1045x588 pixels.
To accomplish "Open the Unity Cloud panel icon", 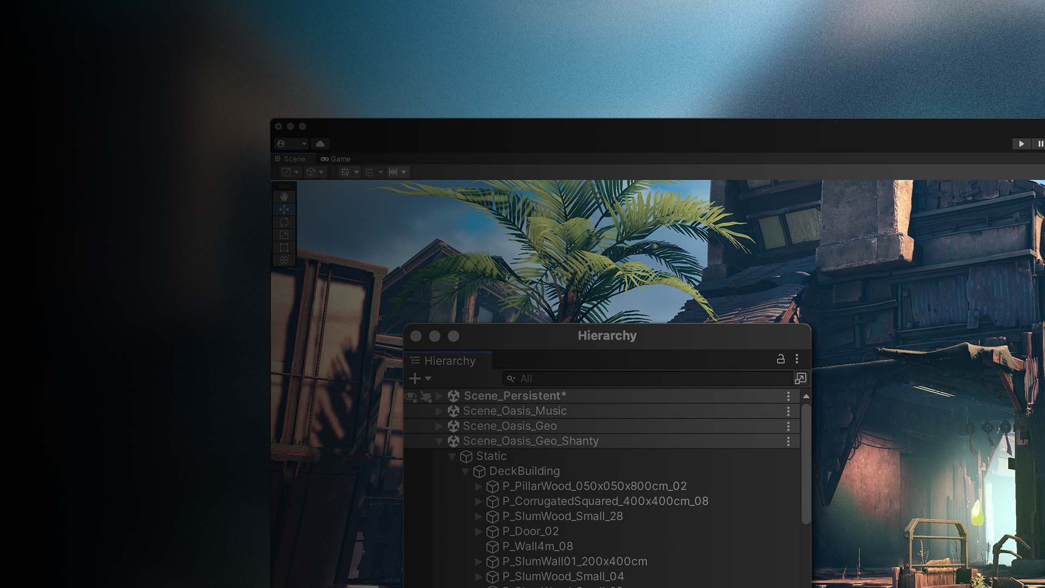I will point(320,144).
